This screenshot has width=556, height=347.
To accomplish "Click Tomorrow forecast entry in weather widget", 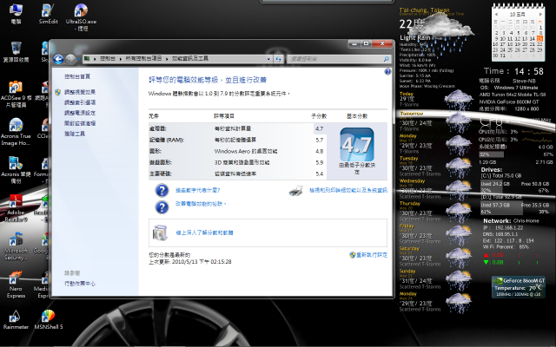I will pos(434,122).
